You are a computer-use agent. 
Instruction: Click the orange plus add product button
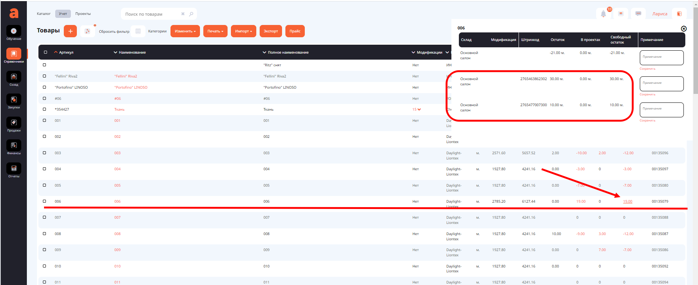pyautogui.click(x=70, y=31)
